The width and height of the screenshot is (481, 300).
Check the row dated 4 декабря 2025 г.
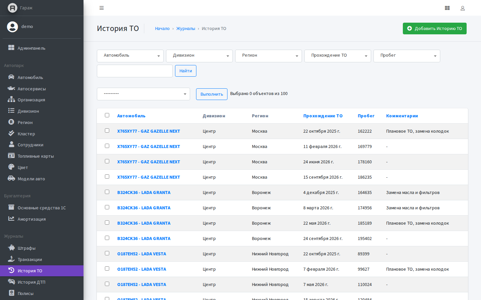[x=107, y=192]
